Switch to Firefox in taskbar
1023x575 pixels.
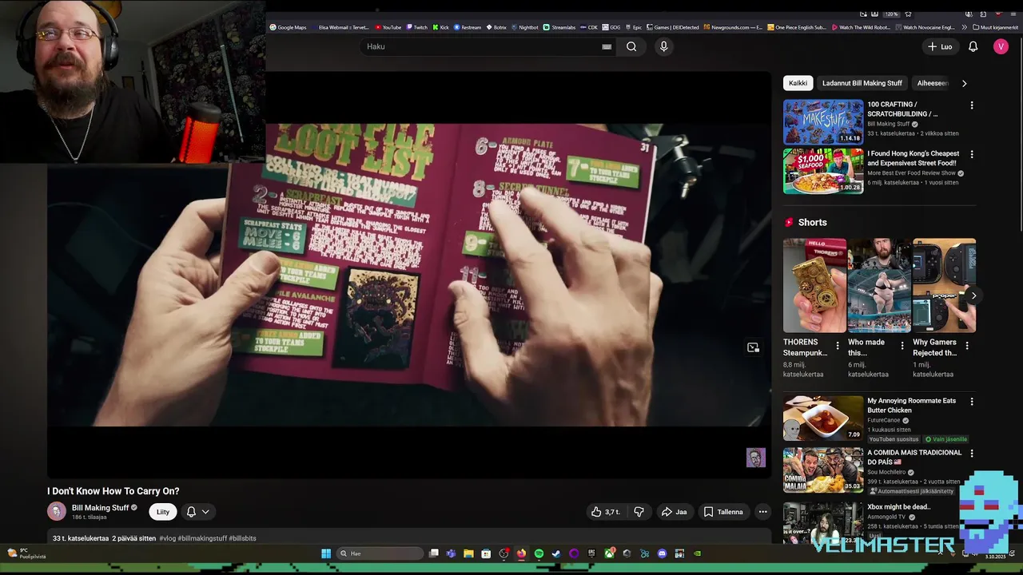521,553
